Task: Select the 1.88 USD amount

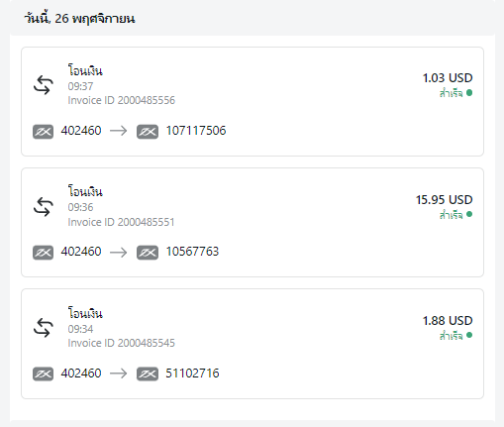Action: click(x=448, y=321)
